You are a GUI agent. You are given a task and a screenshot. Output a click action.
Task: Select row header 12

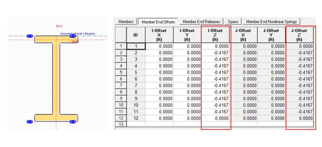[x=121, y=118]
